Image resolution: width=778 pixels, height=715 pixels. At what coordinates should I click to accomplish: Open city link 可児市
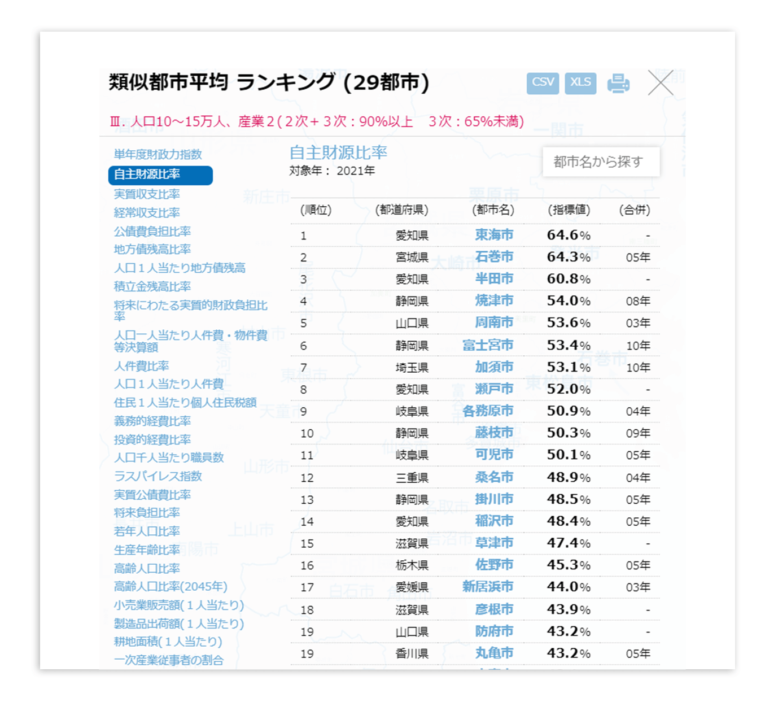coord(494,455)
